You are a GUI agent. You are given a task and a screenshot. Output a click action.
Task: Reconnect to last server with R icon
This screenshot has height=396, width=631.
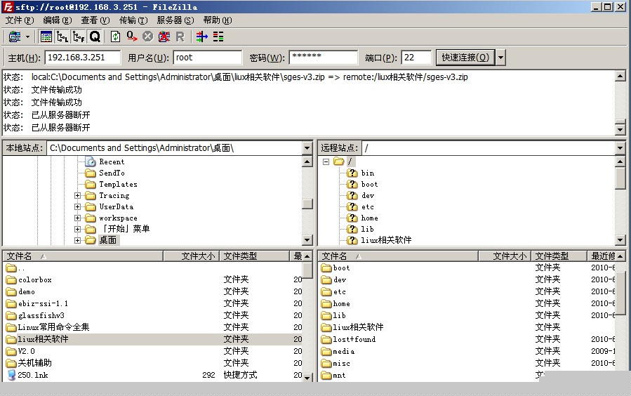pos(180,37)
